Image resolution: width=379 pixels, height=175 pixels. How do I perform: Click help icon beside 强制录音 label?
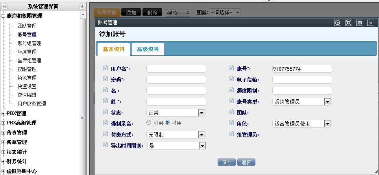(x=105, y=123)
